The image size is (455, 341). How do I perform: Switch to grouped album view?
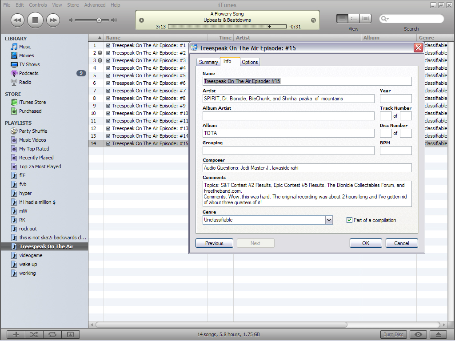point(354,19)
